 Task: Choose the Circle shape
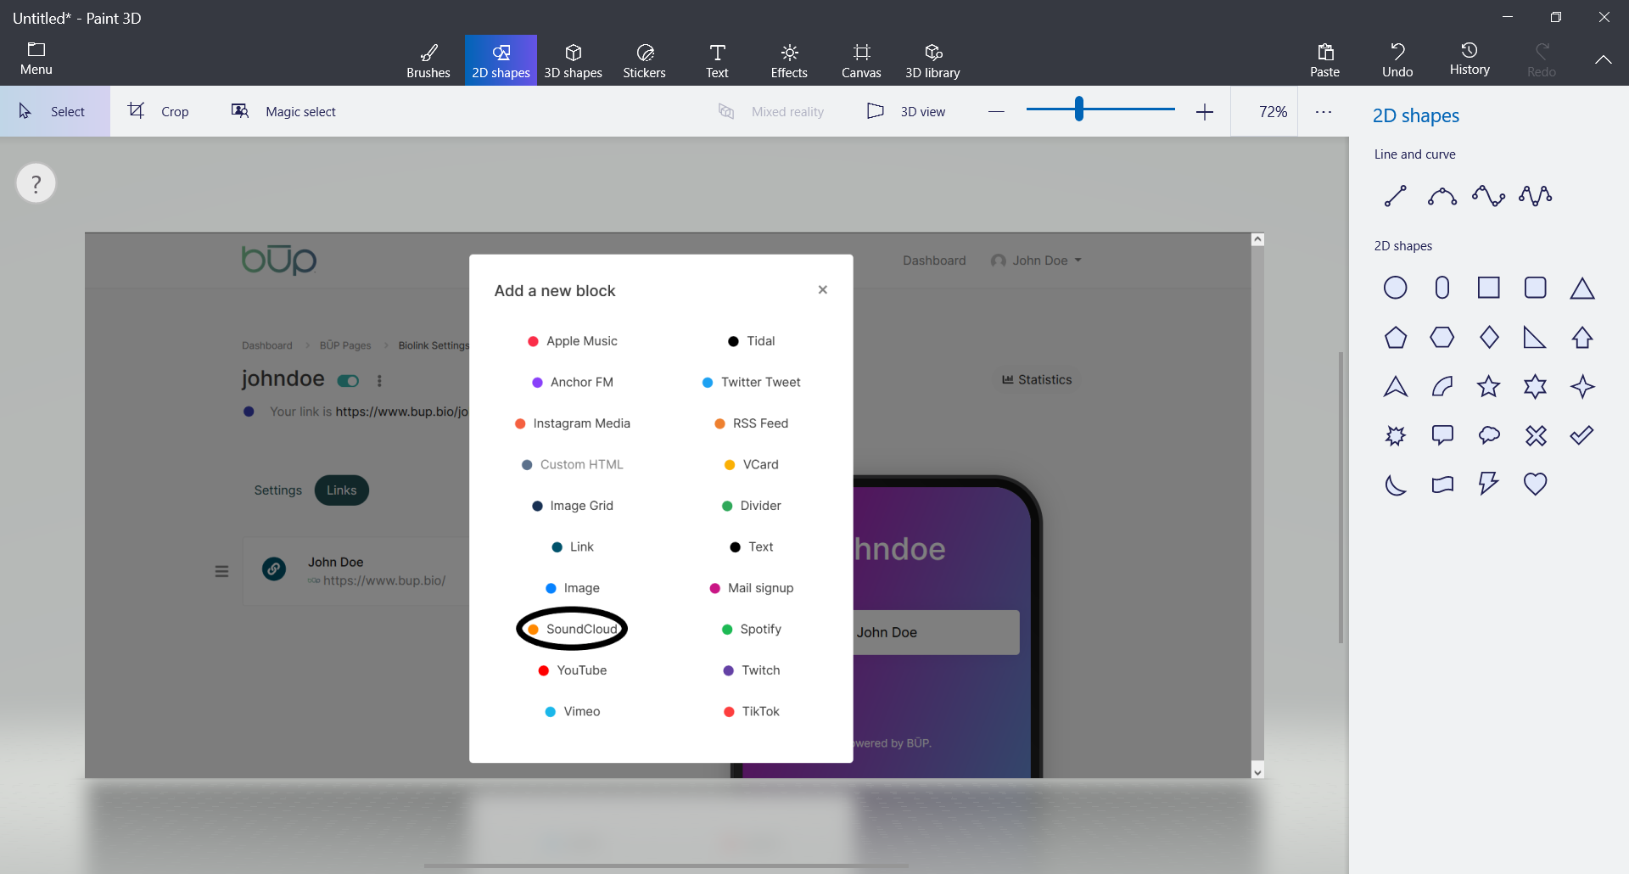(1396, 288)
